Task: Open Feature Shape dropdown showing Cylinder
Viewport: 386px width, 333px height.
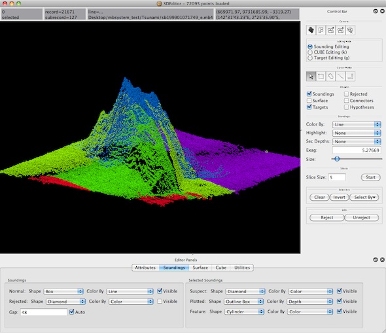Action: [x=245, y=311]
